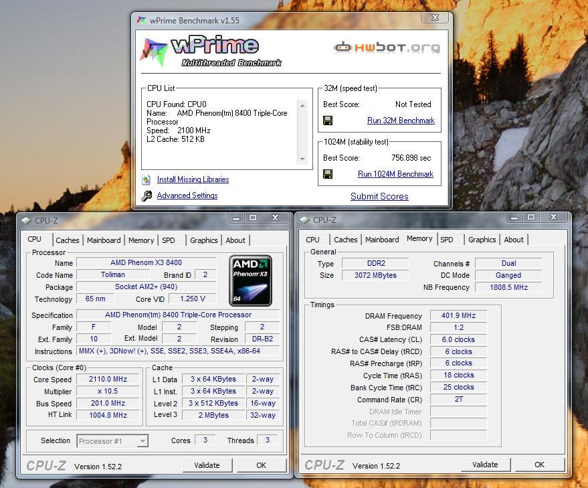Click the left CPU-Z title bar icon
Screen dimensions: 588x488
pos(26,221)
